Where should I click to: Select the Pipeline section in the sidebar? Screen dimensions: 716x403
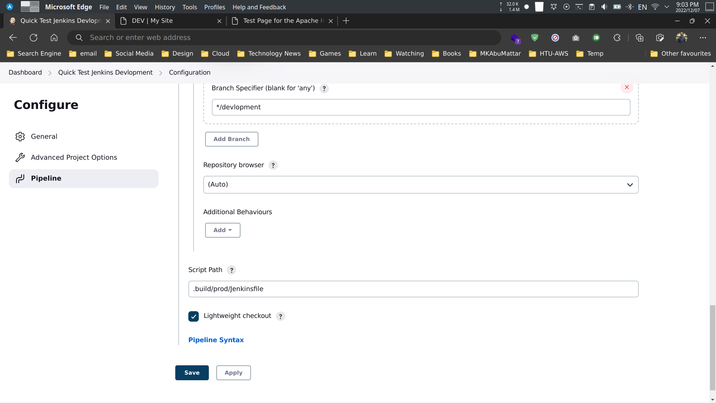point(46,178)
